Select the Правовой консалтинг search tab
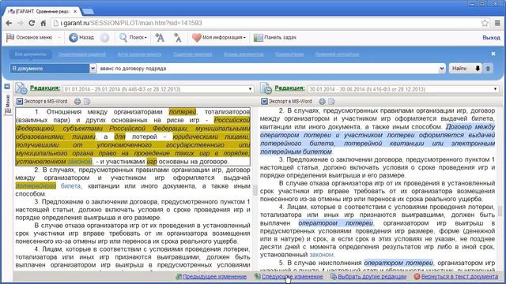This screenshot has width=506, height=284. (x=338, y=54)
